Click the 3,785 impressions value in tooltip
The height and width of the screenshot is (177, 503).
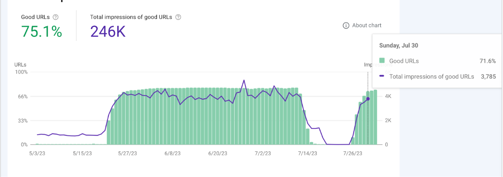488,77
